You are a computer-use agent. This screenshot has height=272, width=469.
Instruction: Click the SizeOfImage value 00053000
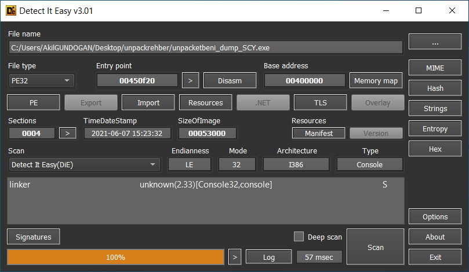tap(207, 133)
